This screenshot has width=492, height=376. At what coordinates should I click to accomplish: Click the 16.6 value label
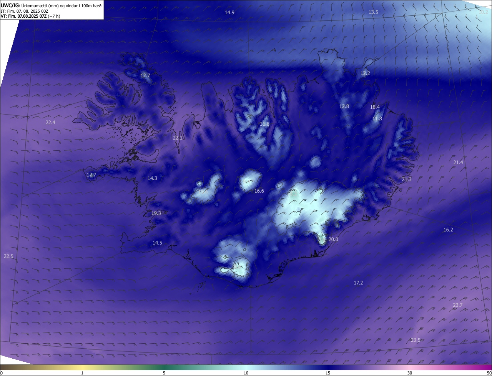[259, 191]
